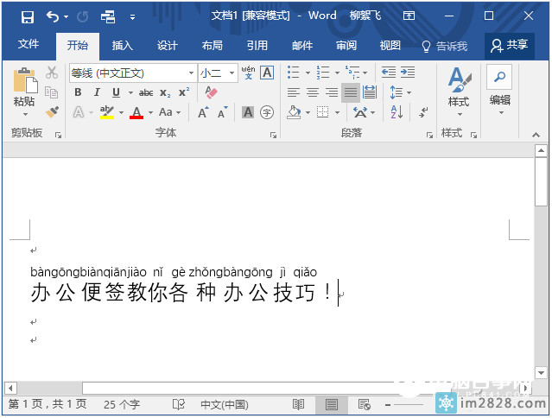Click the Phonetic Guide wén icon
The width and height of the screenshot is (552, 418).
pos(248,73)
